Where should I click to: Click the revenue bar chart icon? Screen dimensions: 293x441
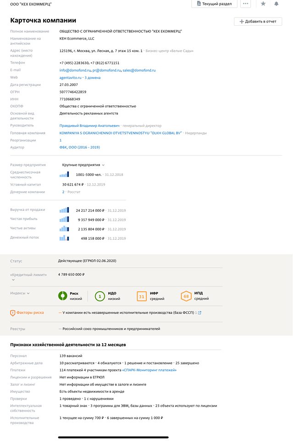tap(64, 210)
